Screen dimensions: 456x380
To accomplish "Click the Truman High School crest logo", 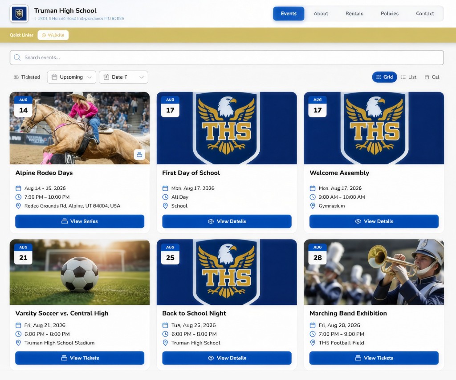I will (x=19, y=14).
